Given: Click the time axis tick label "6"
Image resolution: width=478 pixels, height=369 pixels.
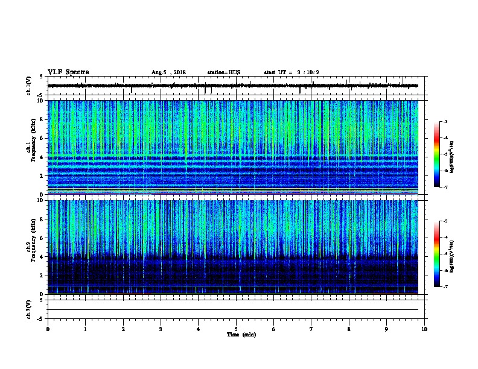Looking at the screenshot, I should tap(274, 329).
